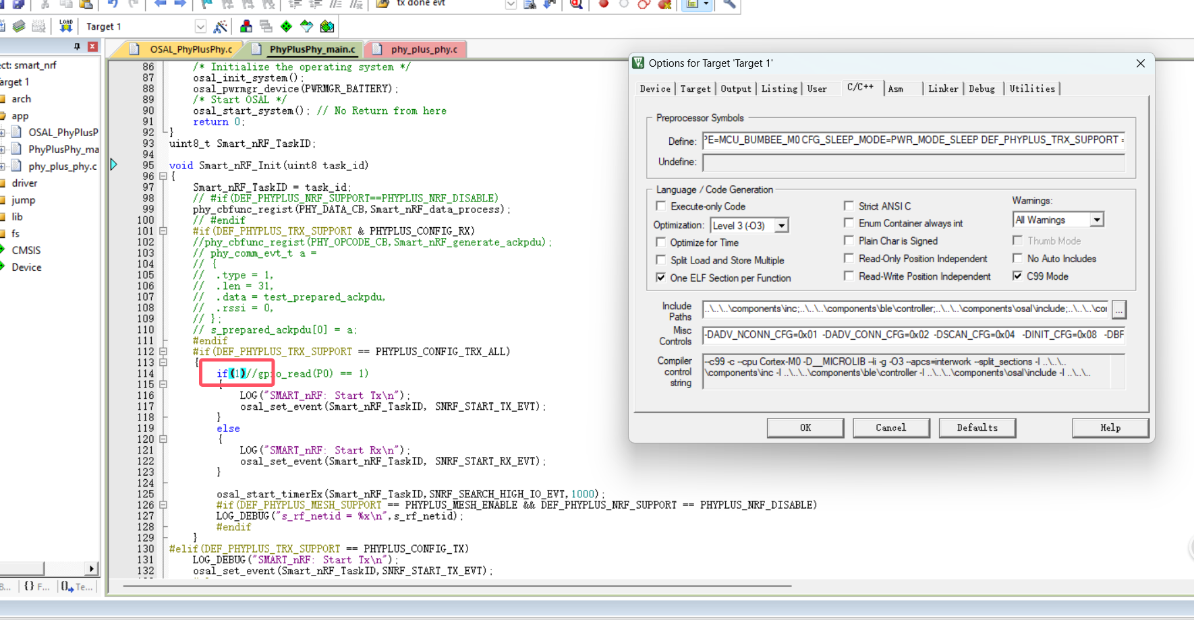Click Cancel in the options dialog

[x=891, y=428]
